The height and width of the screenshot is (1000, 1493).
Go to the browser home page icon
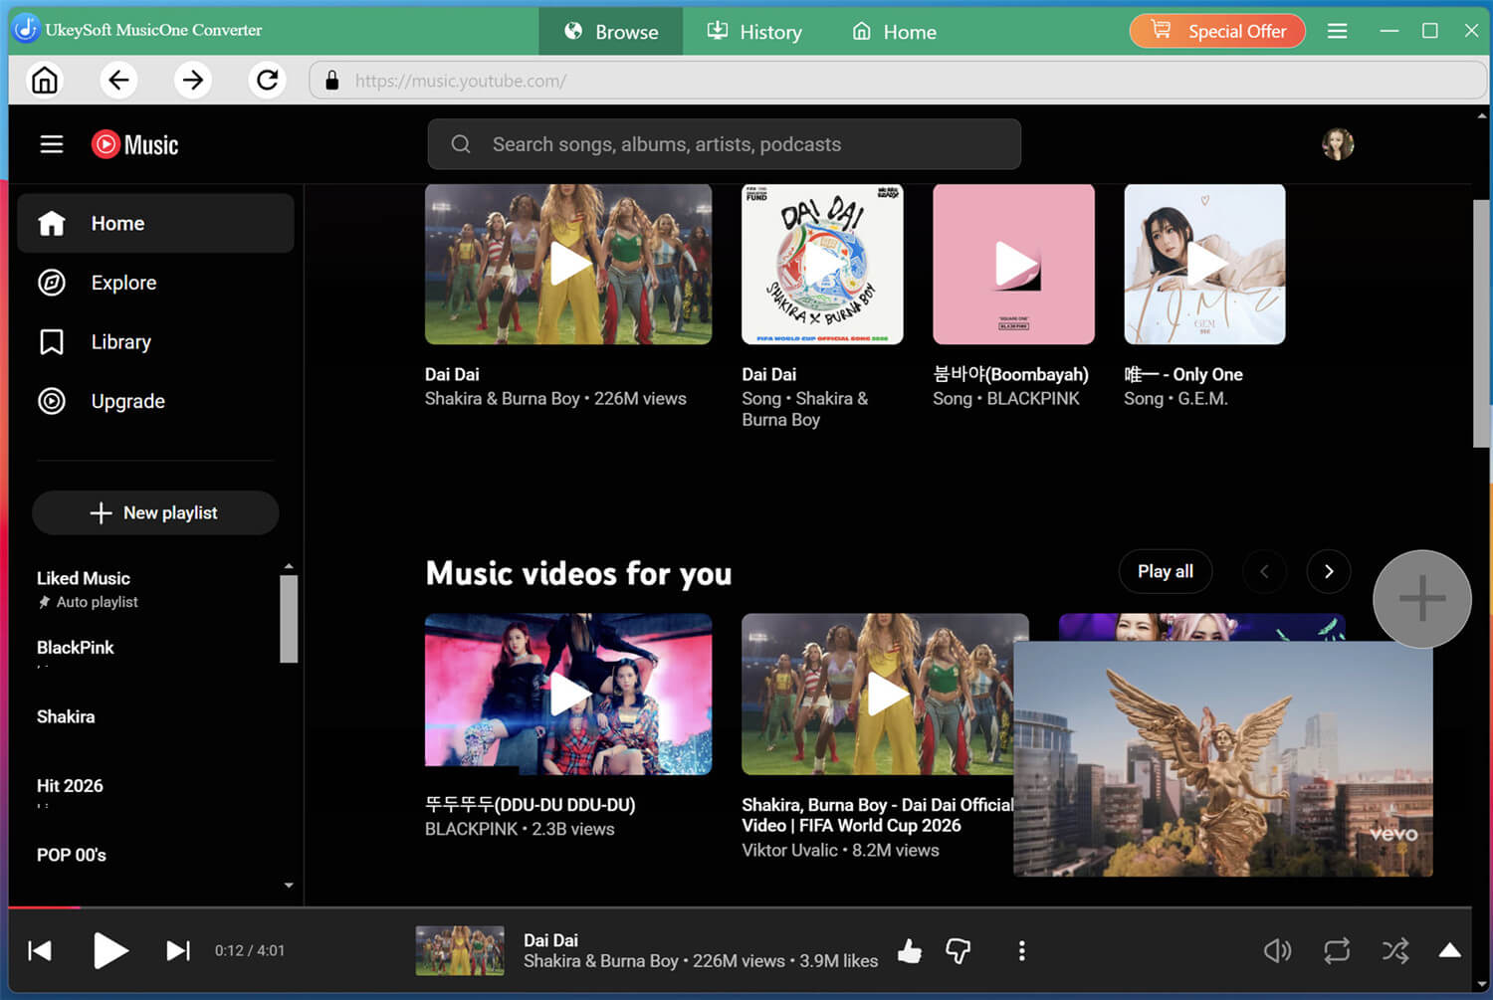click(x=45, y=80)
